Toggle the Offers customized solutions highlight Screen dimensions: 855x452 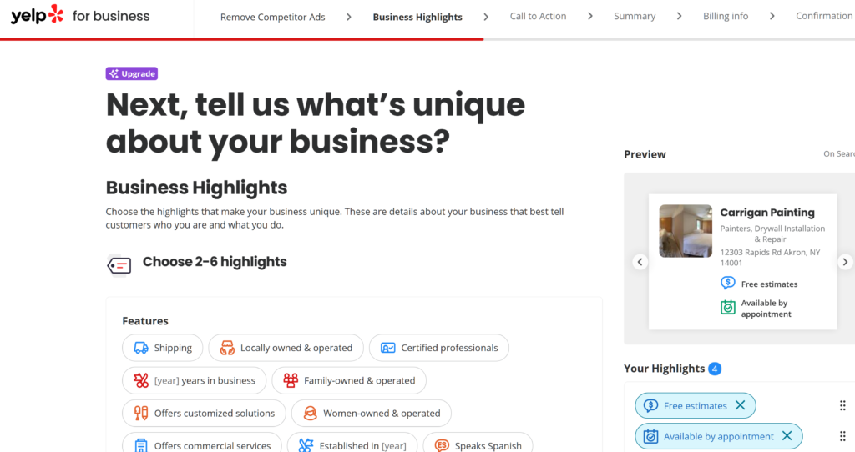(x=204, y=413)
